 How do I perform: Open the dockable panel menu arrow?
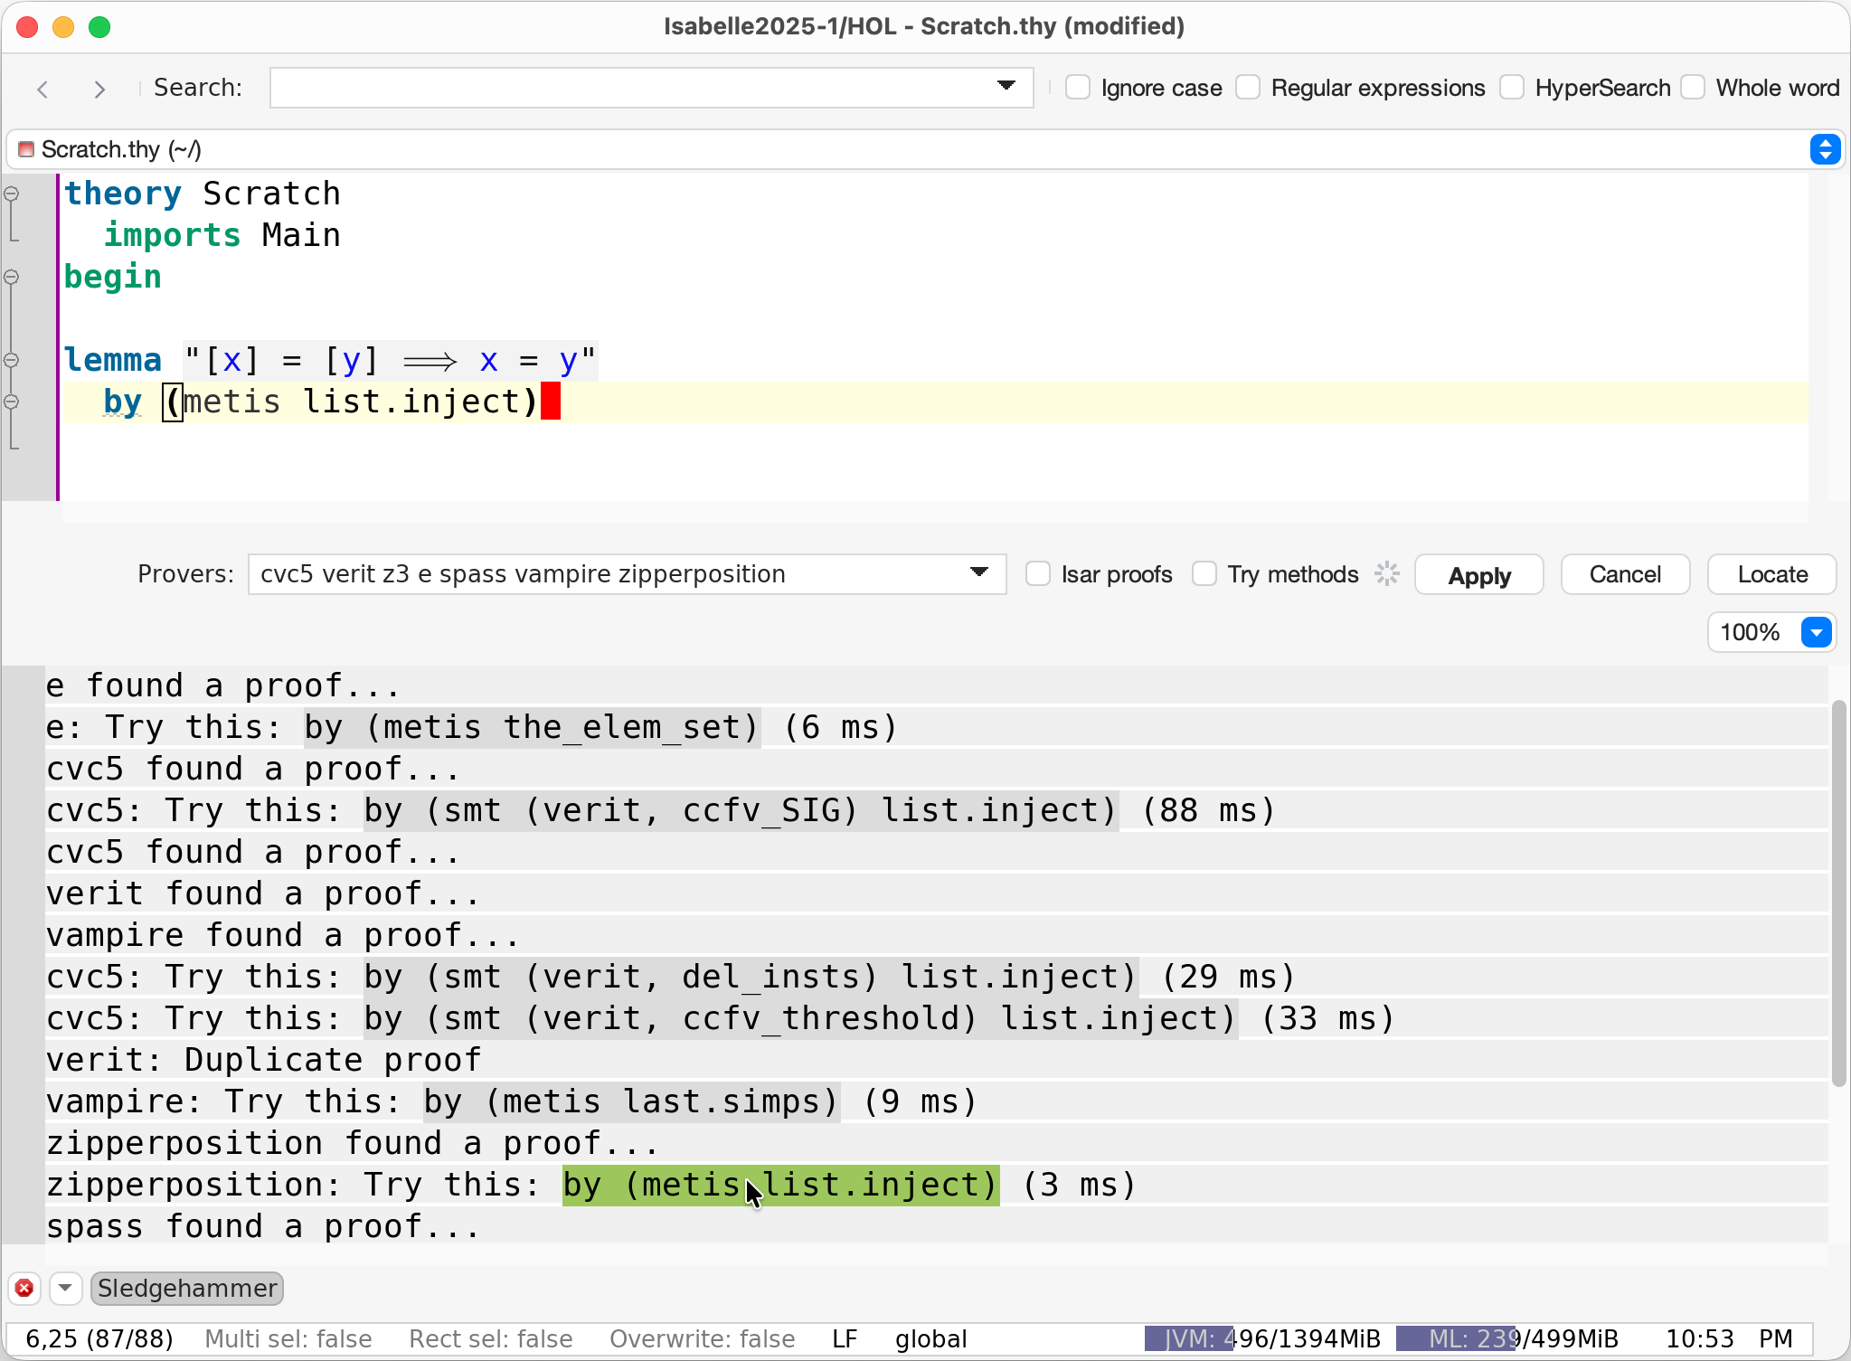[x=65, y=1288]
